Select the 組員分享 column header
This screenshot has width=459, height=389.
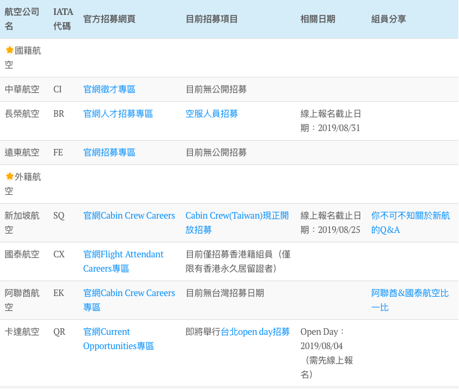[388, 19]
